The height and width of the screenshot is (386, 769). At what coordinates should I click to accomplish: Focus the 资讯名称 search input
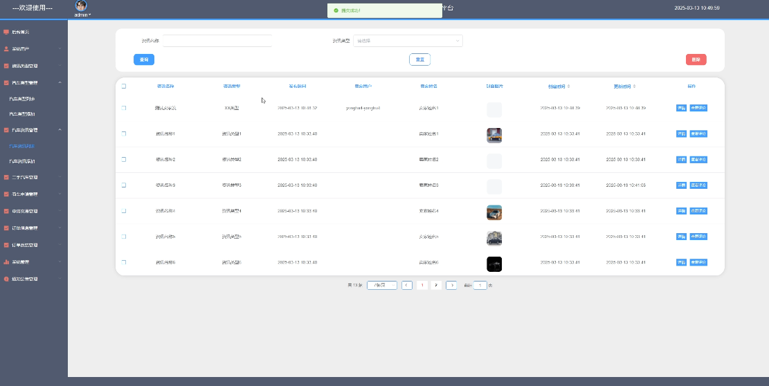click(217, 41)
